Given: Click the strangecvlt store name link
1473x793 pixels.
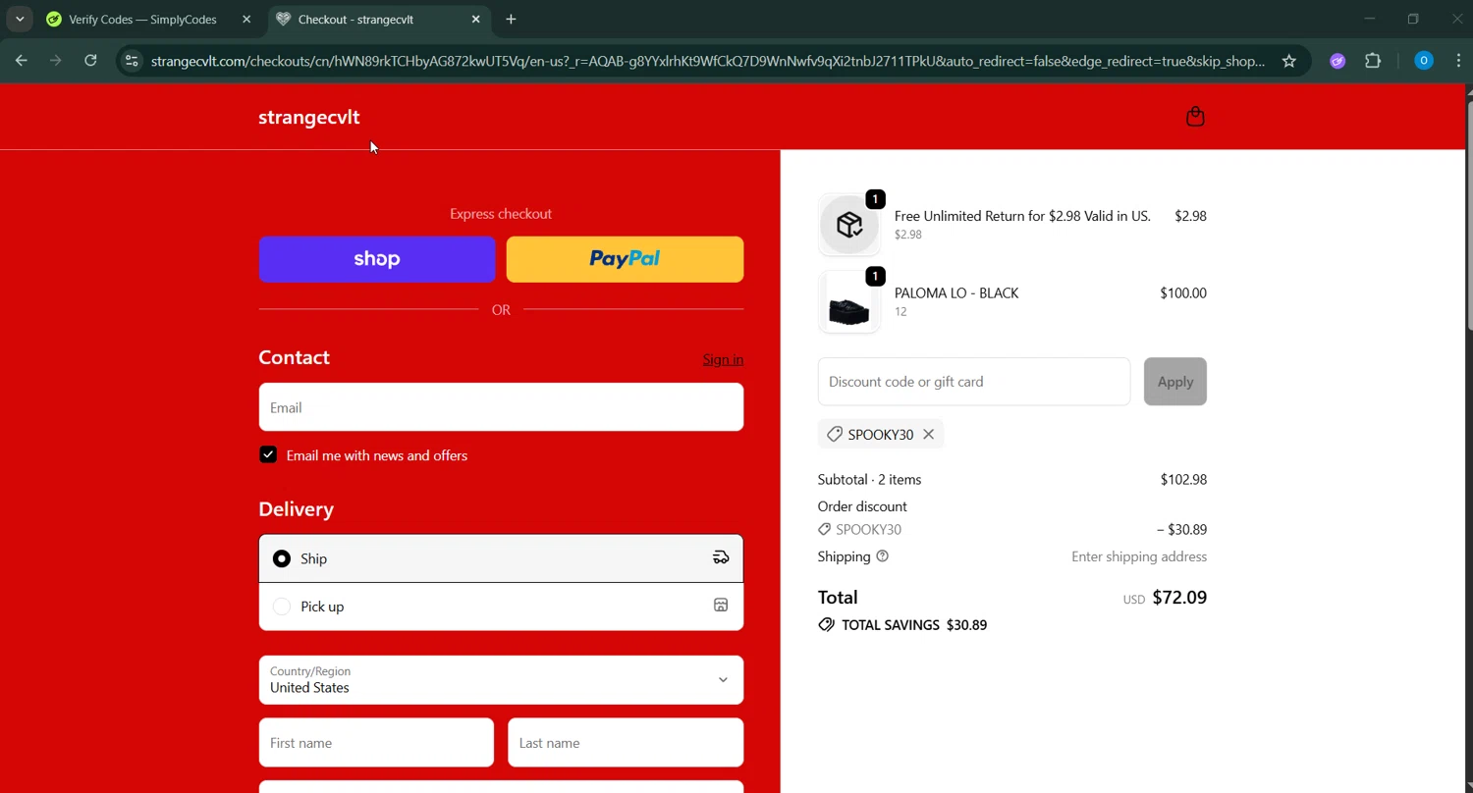Looking at the screenshot, I should point(309,117).
